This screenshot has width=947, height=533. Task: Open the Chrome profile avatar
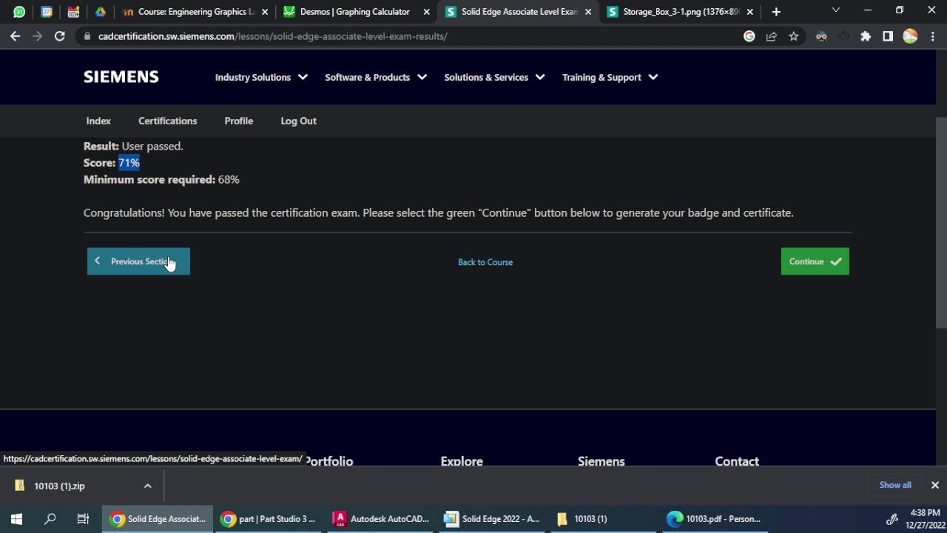coord(910,36)
